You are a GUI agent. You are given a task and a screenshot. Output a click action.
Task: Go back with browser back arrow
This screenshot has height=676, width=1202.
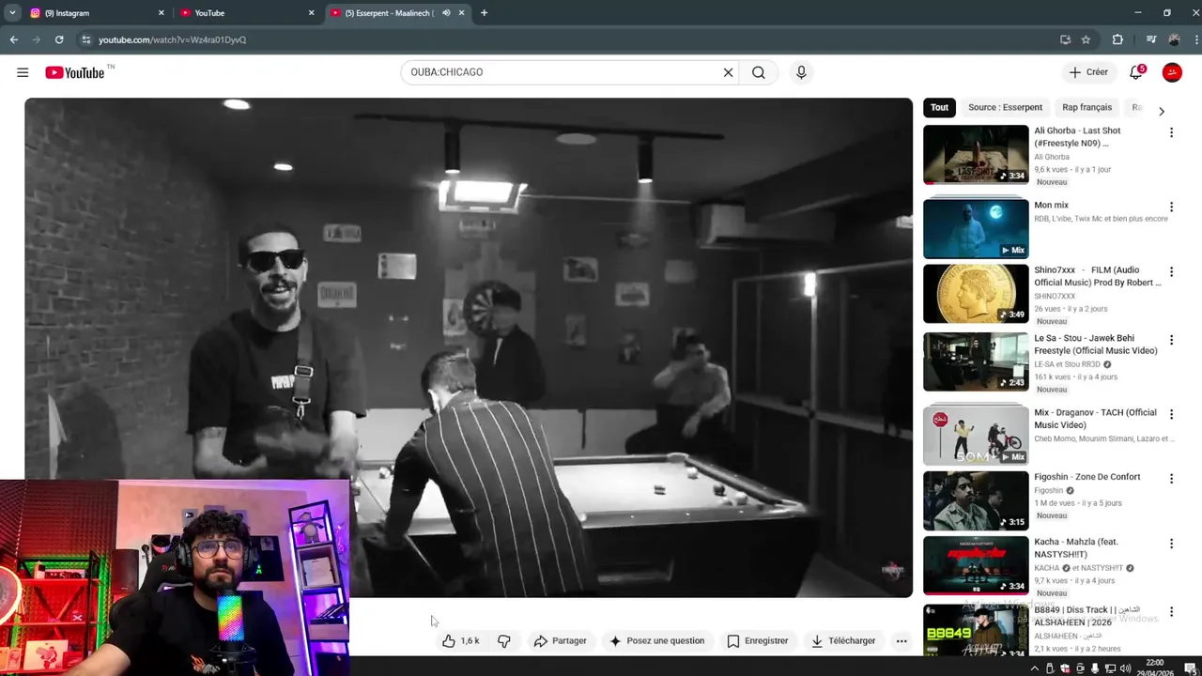[x=14, y=39]
